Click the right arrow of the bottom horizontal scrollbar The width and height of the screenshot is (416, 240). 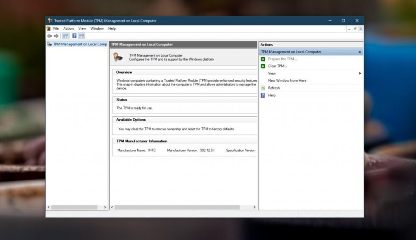coord(254,207)
